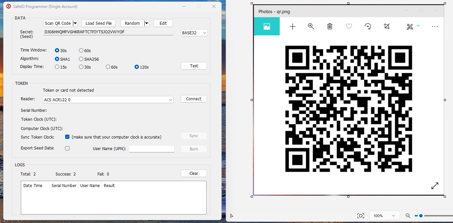This screenshot has height=223, width=453.
Task: Click the Secret seed text field
Action: [x=108, y=32]
